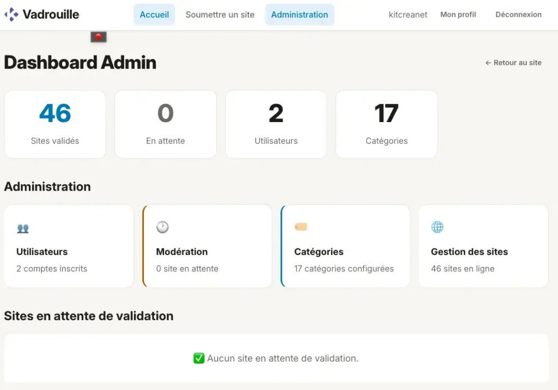Viewport: 558px width, 390px height.
Task: Follow the Retour au site link
Action: tap(513, 63)
